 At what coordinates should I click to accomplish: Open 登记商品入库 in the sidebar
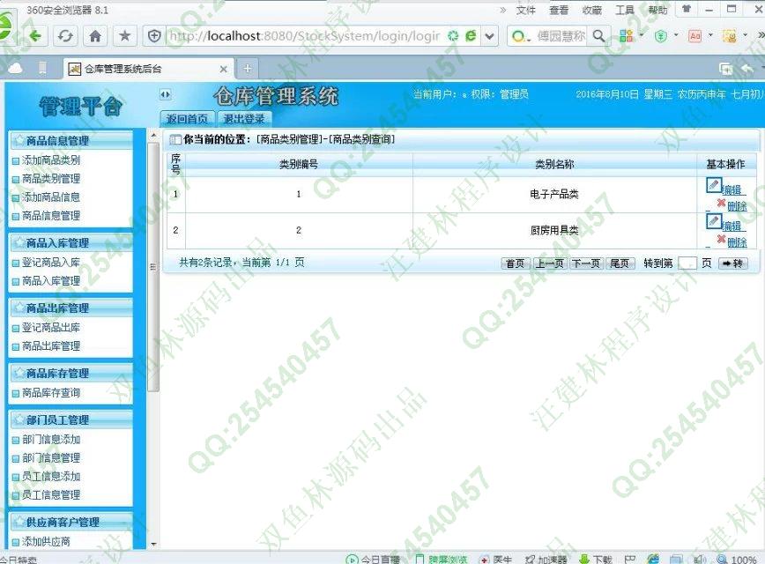point(51,263)
